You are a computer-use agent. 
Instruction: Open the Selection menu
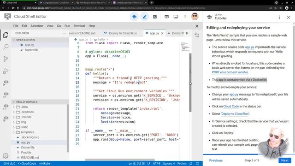(37, 26)
